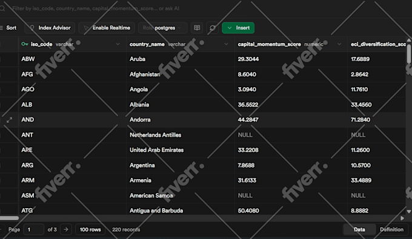This screenshot has height=239, width=412.
Task: Select cell ABW
Action: [72, 59]
